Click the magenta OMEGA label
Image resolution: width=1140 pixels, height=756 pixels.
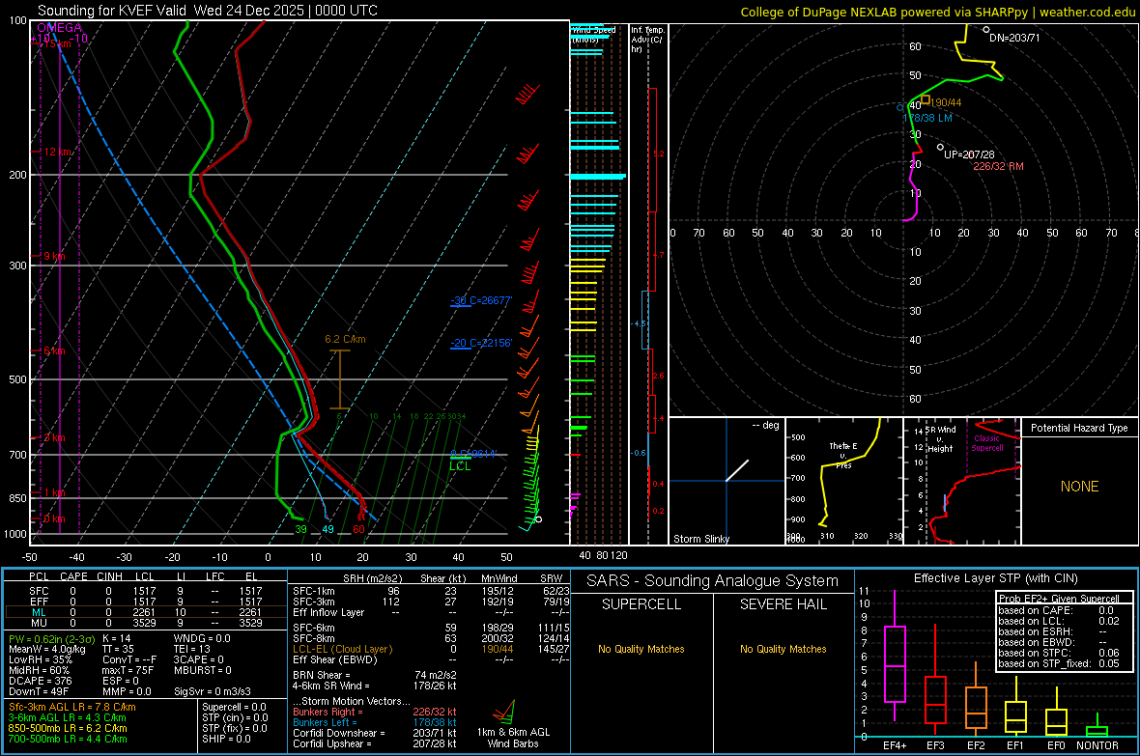pyautogui.click(x=60, y=28)
